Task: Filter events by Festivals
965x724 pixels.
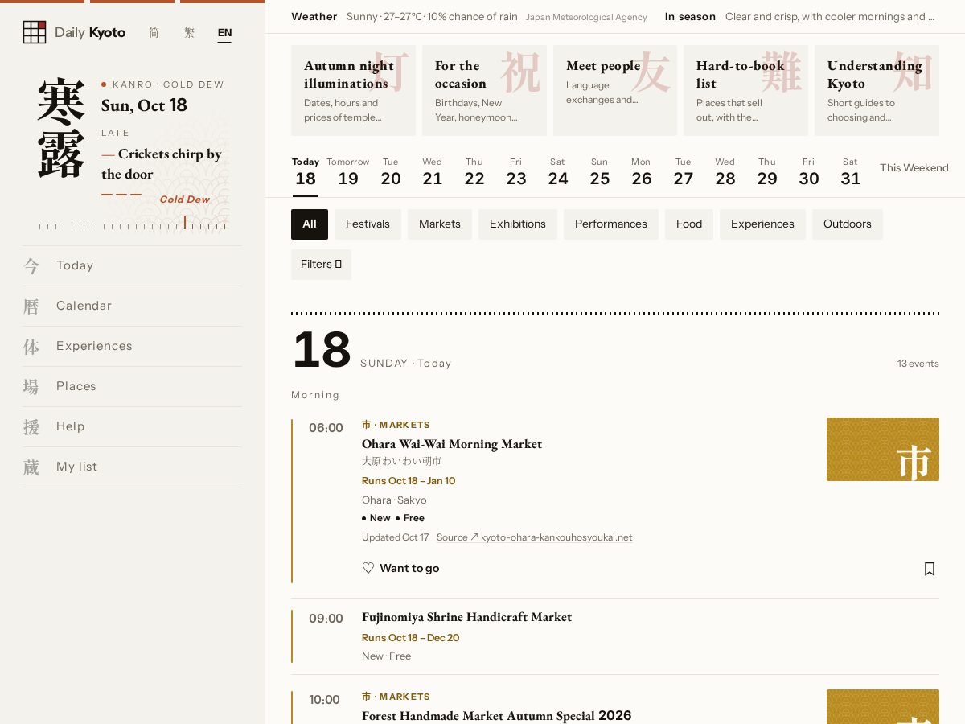Action: pyautogui.click(x=368, y=224)
